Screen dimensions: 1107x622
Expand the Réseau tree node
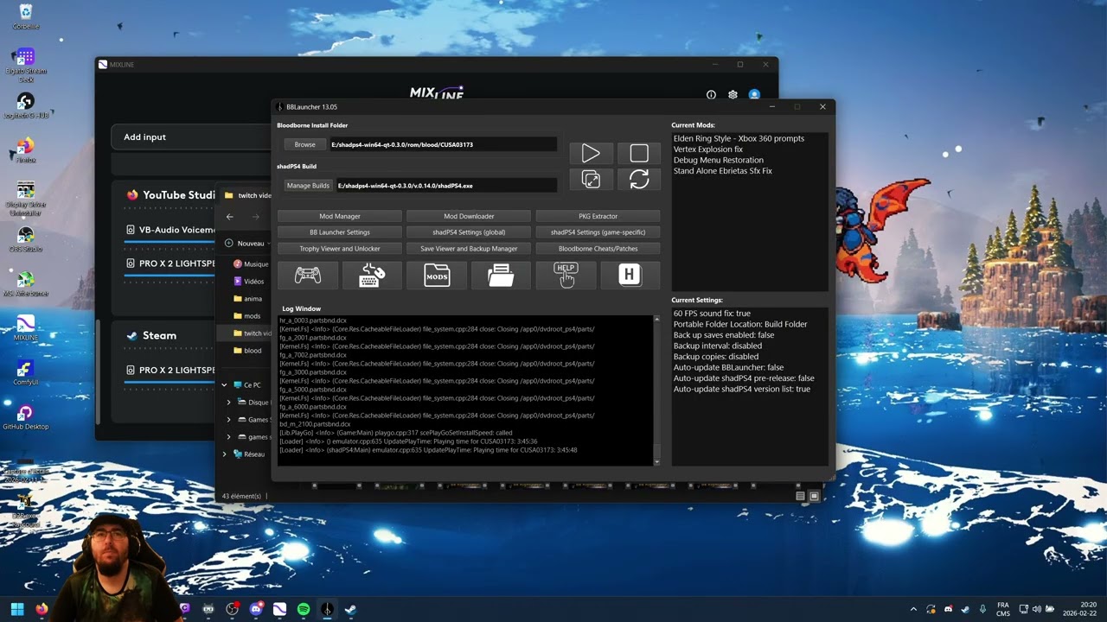tap(224, 454)
